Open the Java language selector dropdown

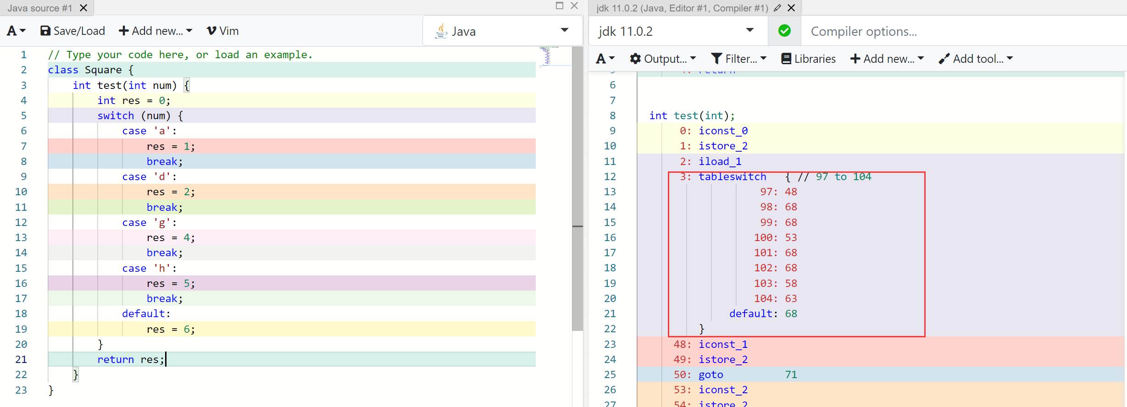(502, 31)
